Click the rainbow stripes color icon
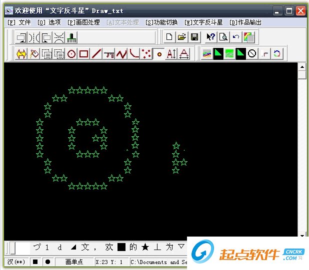309x270 pixels. click(x=206, y=54)
